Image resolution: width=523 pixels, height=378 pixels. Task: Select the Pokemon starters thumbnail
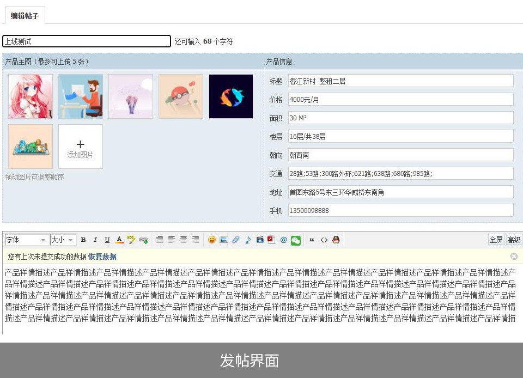tap(31, 147)
